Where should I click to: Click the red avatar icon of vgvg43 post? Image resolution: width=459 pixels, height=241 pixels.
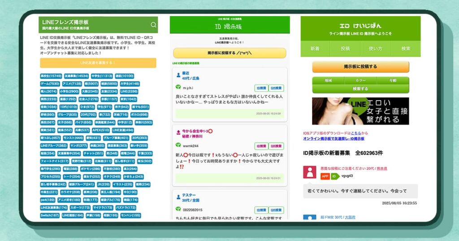309,172
